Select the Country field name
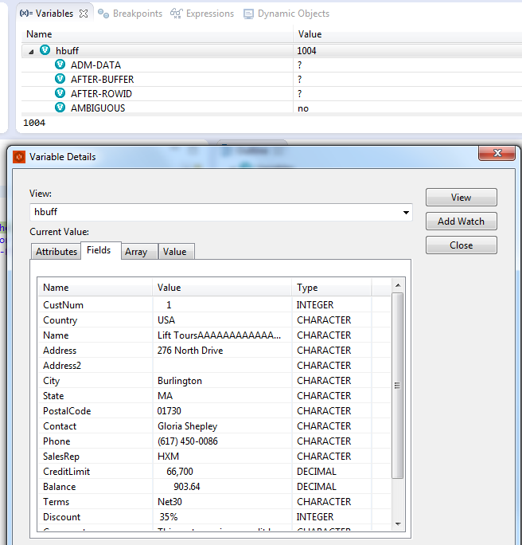522x545 pixels. pos(60,320)
